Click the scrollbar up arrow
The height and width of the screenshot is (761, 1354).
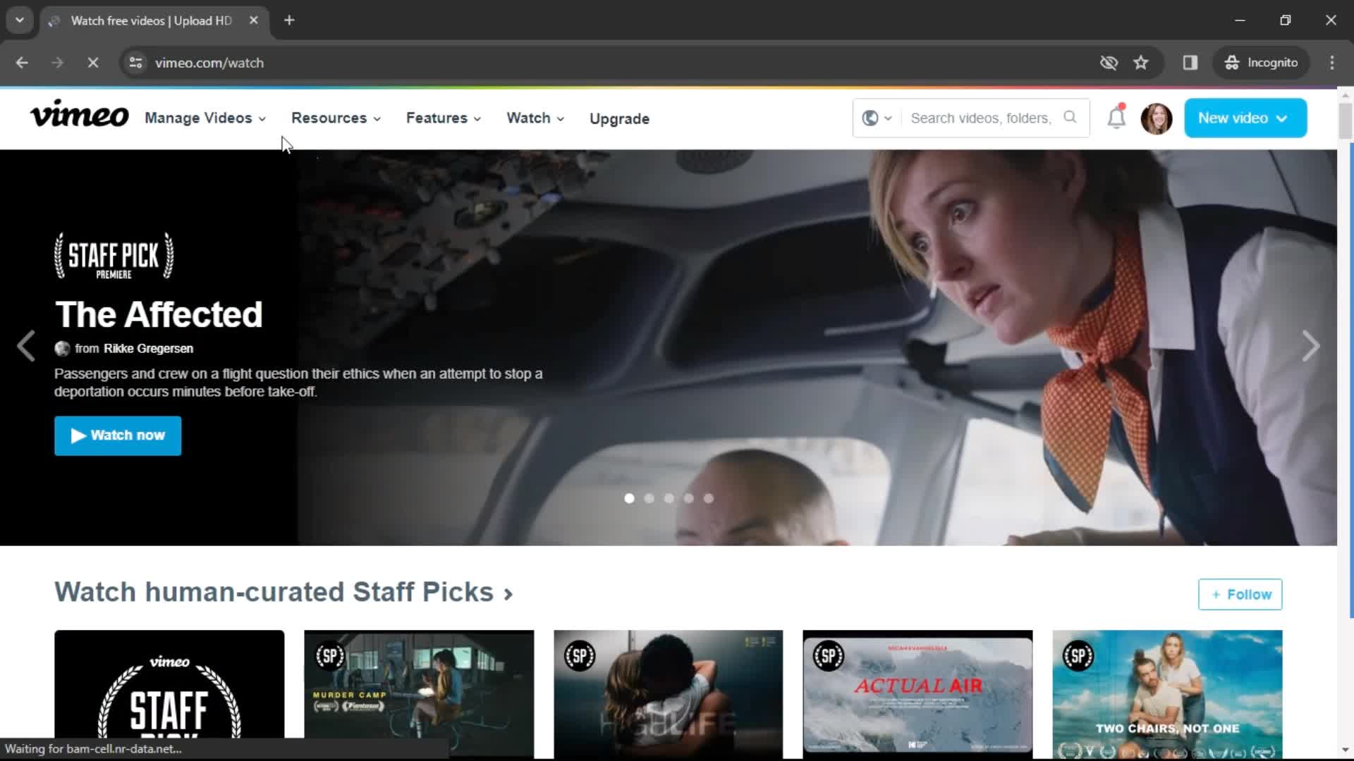pos(1345,94)
